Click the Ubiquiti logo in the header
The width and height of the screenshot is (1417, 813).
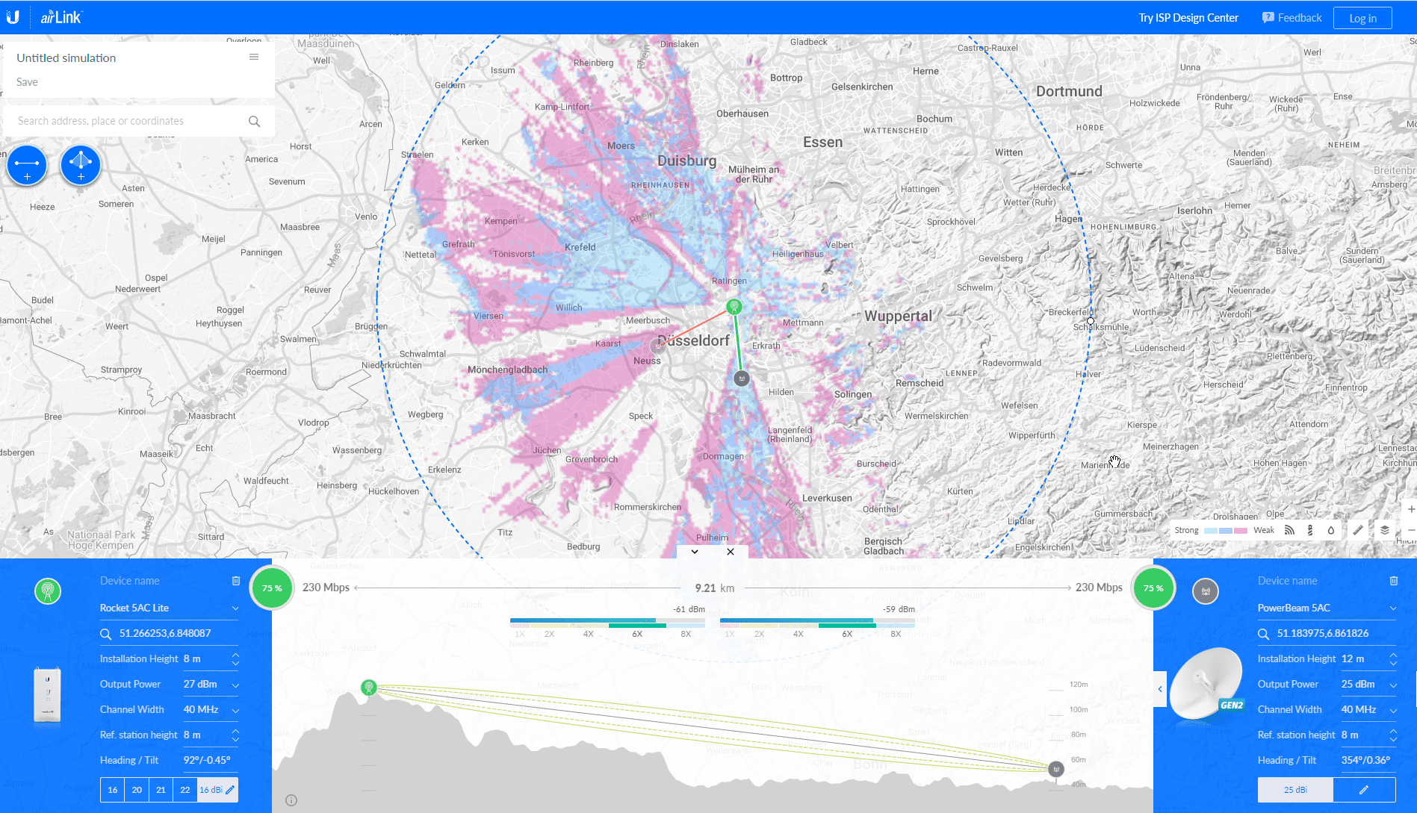coord(13,17)
